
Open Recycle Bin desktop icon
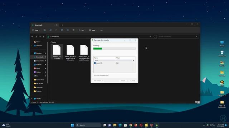222,53
